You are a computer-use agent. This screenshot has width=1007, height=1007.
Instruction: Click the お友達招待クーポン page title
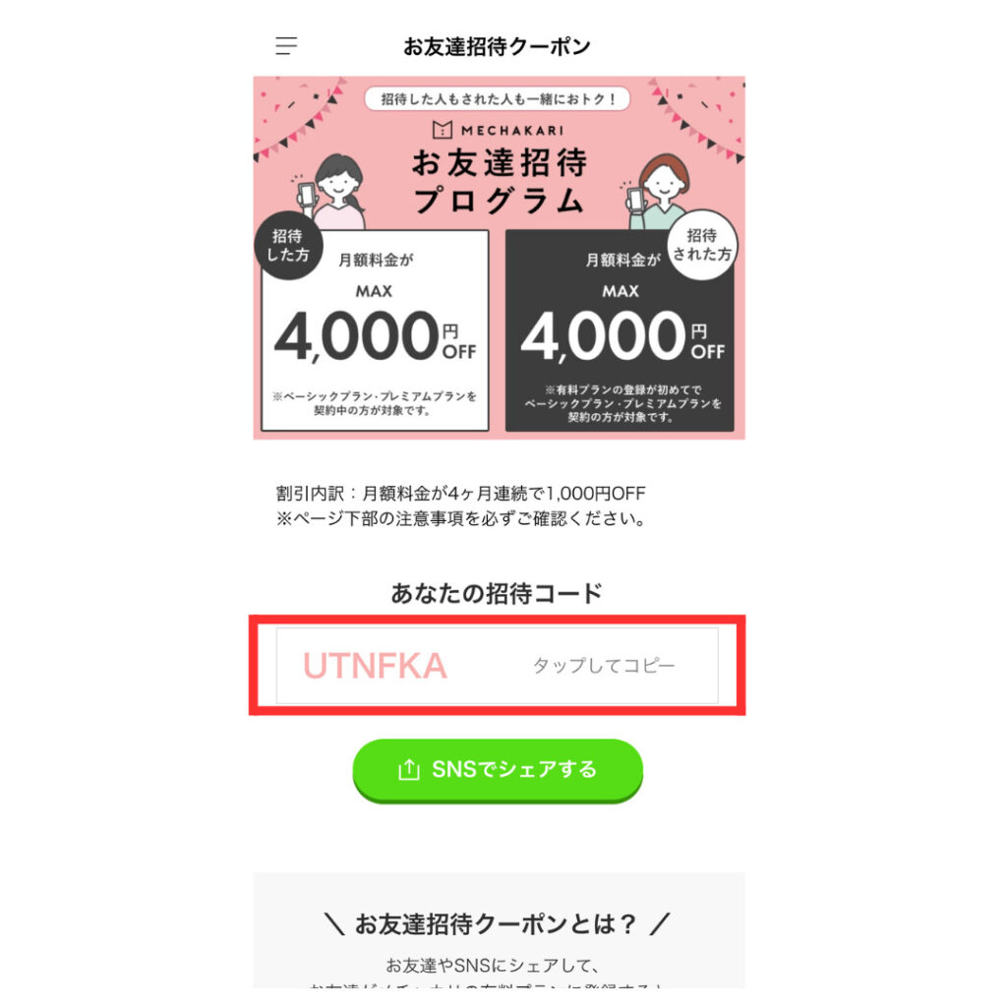[x=497, y=46]
